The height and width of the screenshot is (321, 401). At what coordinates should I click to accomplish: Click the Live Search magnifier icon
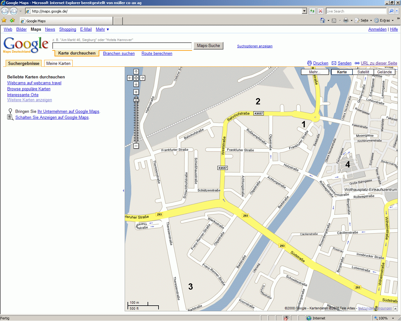(x=391, y=11)
